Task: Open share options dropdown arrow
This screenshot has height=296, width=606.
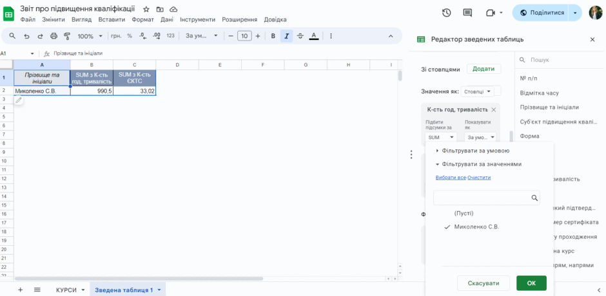Action: pyautogui.click(x=576, y=13)
